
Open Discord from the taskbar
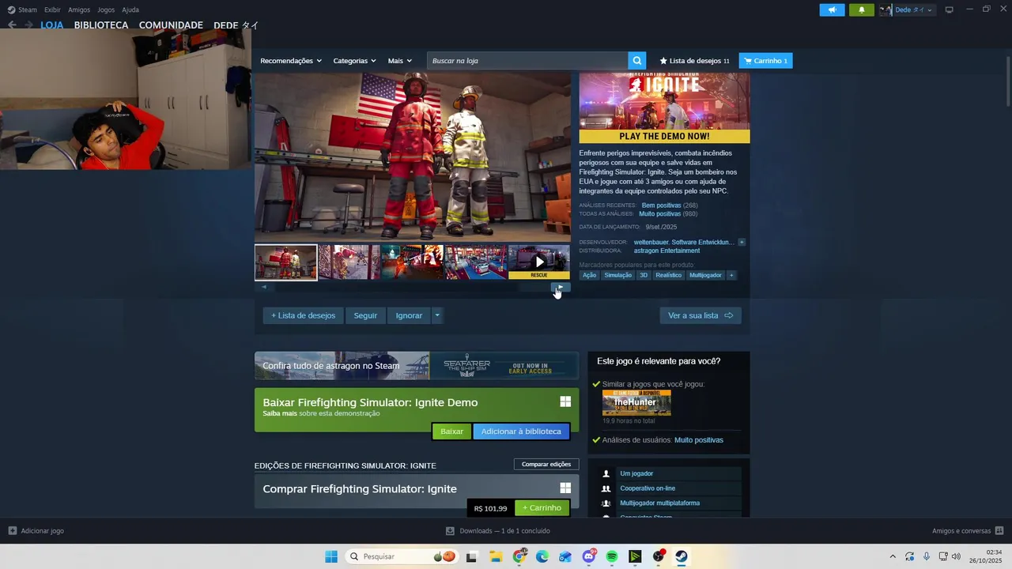(588, 556)
